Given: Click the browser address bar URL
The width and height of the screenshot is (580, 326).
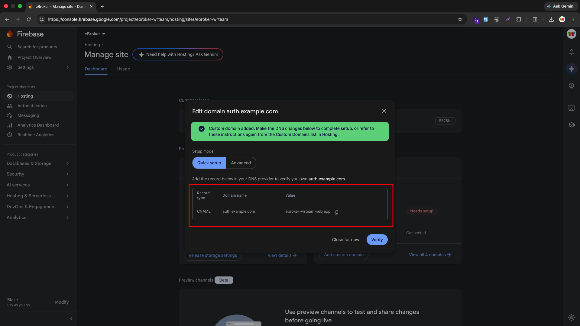Looking at the screenshot, I should 138,19.
